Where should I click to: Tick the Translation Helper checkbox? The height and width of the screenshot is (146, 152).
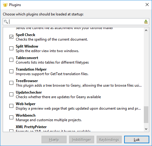coord(11,71)
